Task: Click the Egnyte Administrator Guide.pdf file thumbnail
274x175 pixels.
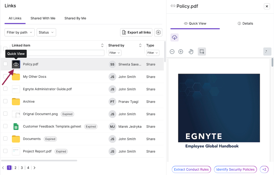Action: coord(16,89)
